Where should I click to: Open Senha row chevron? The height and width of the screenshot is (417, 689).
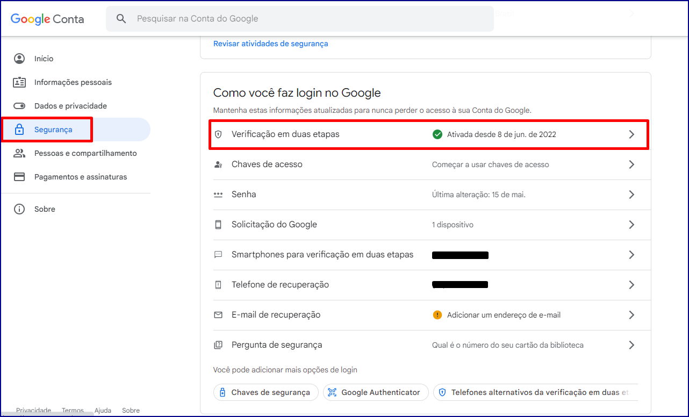coord(631,195)
